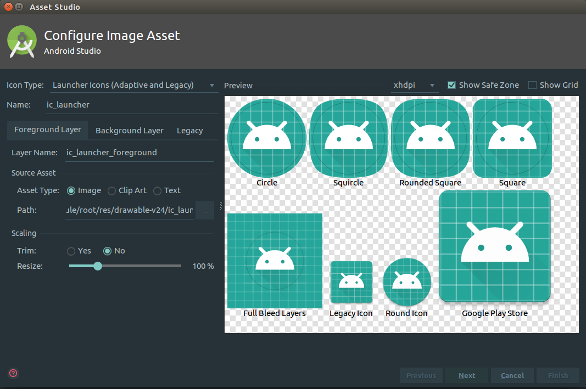Viewport: 586px width, 389px height.
Task: Click the Name field ic_launcher
Action: (132, 105)
